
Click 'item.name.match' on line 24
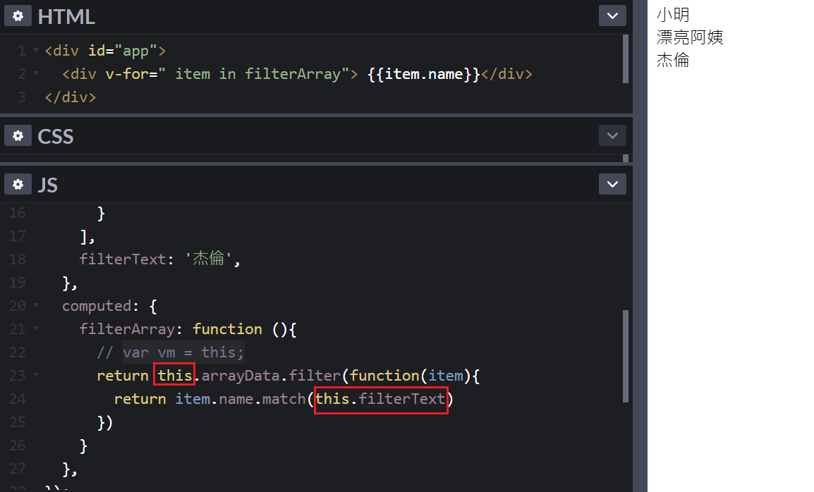pyautogui.click(x=241, y=399)
